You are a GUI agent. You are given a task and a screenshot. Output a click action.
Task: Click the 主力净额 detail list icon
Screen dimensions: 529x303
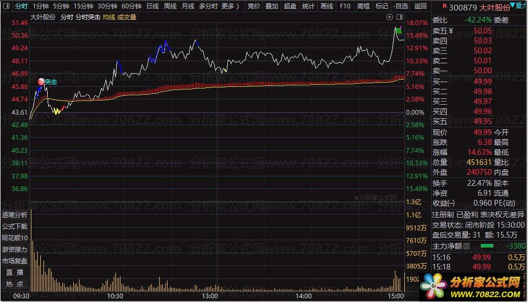pos(467,246)
